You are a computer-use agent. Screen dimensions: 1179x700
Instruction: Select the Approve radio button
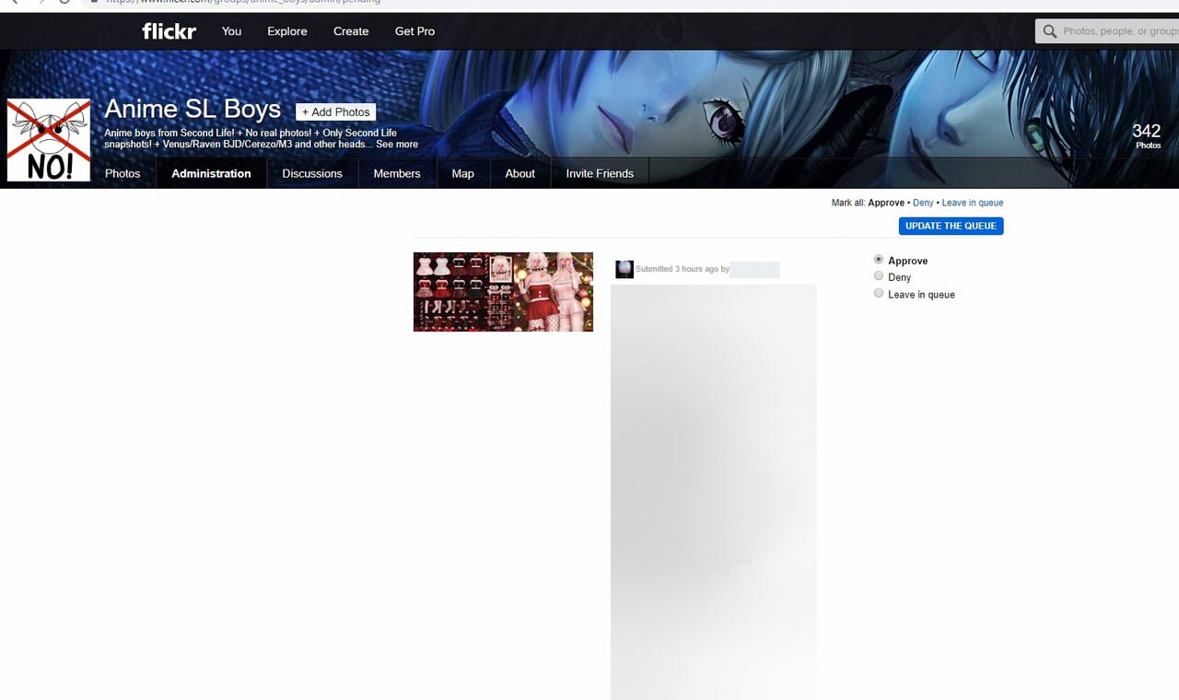[x=879, y=260]
